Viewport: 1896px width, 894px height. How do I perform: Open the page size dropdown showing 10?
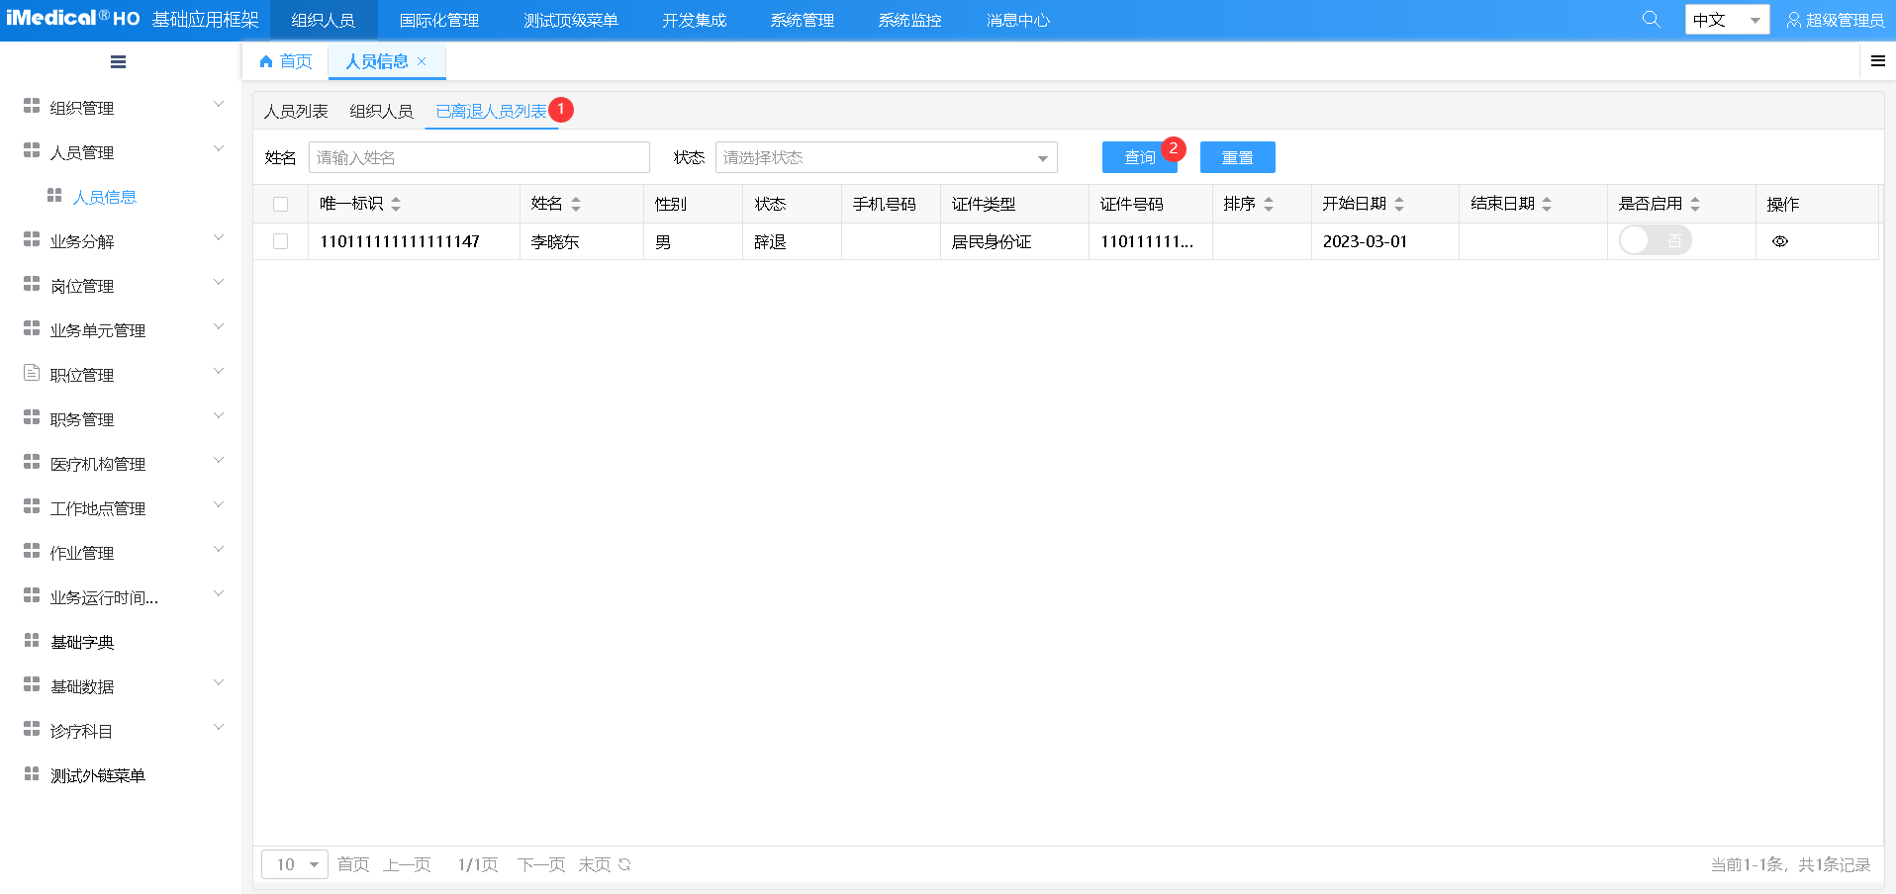coord(293,863)
